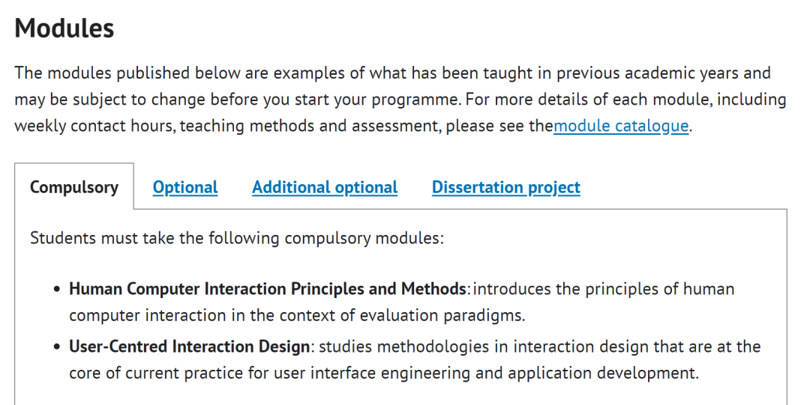810x405 pixels.
Task: Click the bullet before Human Computer Interaction
Action: (57, 290)
